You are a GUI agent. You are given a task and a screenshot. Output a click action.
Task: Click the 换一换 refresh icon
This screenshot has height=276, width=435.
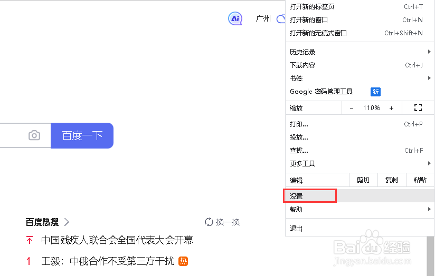click(x=209, y=222)
